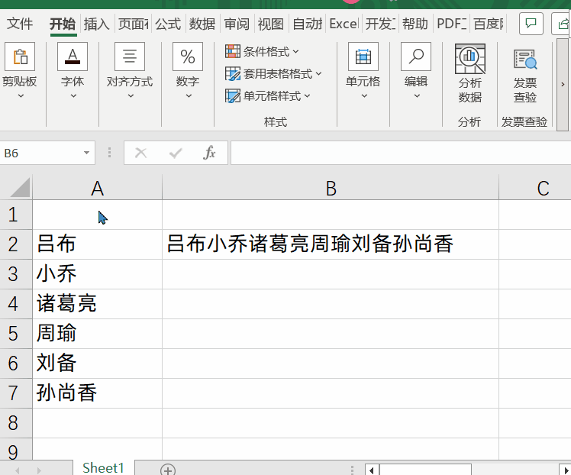Click inside the formula bar input
Image resolution: width=571 pixels, height=475 pixels.
pos(401,153)
